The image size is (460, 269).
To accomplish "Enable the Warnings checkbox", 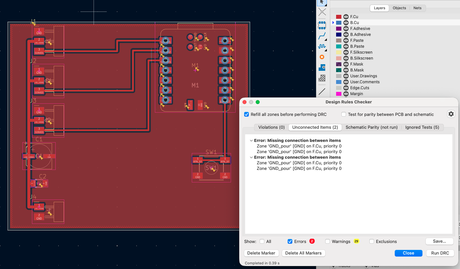I will tap(328, 241).
